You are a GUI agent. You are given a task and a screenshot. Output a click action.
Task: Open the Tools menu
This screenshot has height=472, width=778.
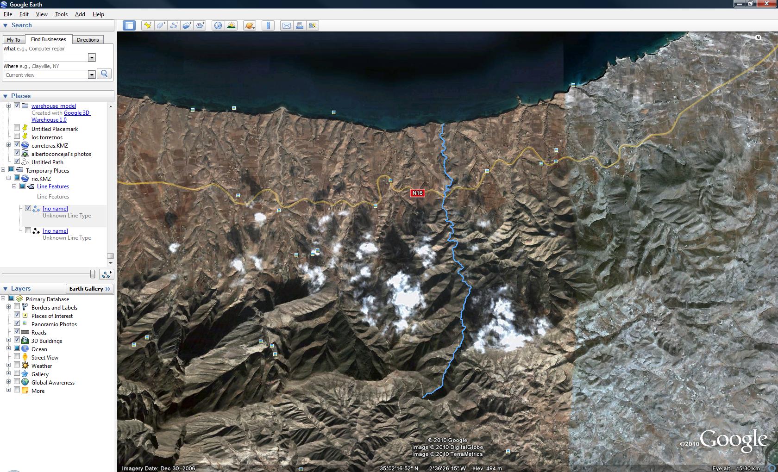click(x=61, y=14)
